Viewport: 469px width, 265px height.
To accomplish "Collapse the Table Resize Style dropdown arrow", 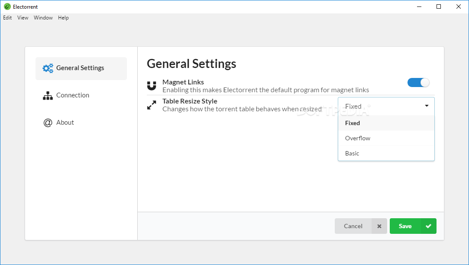I will point(427,106).
